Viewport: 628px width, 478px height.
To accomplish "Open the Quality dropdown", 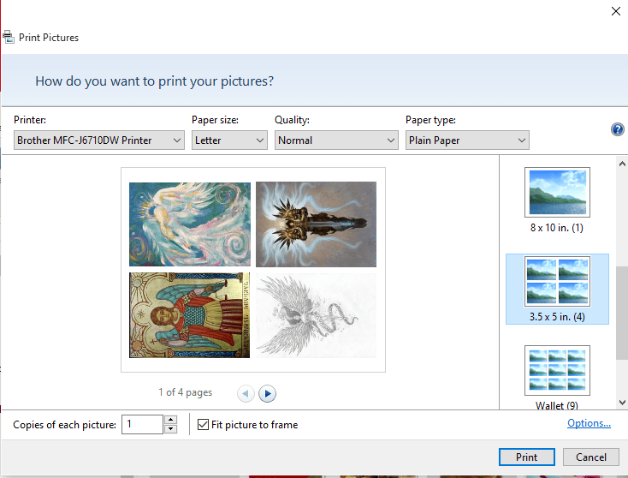I will (336, 140).
